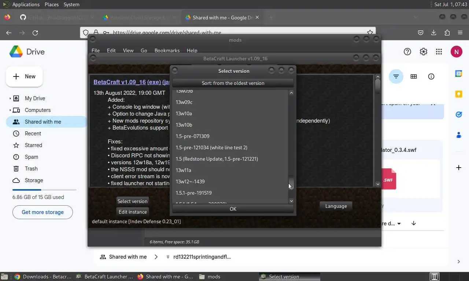469x281 pixels.
Task: Open Drive settings gear icon
Action: 424,52
